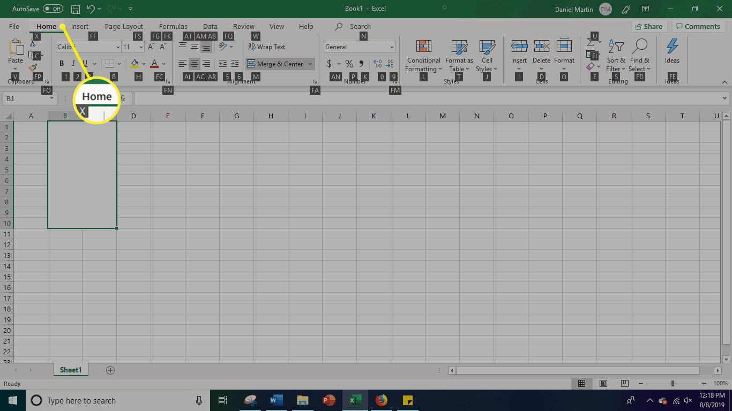Screen dimensions: 732x411
Task: Click the Decrease Indent icon
Action: point(223,64)
